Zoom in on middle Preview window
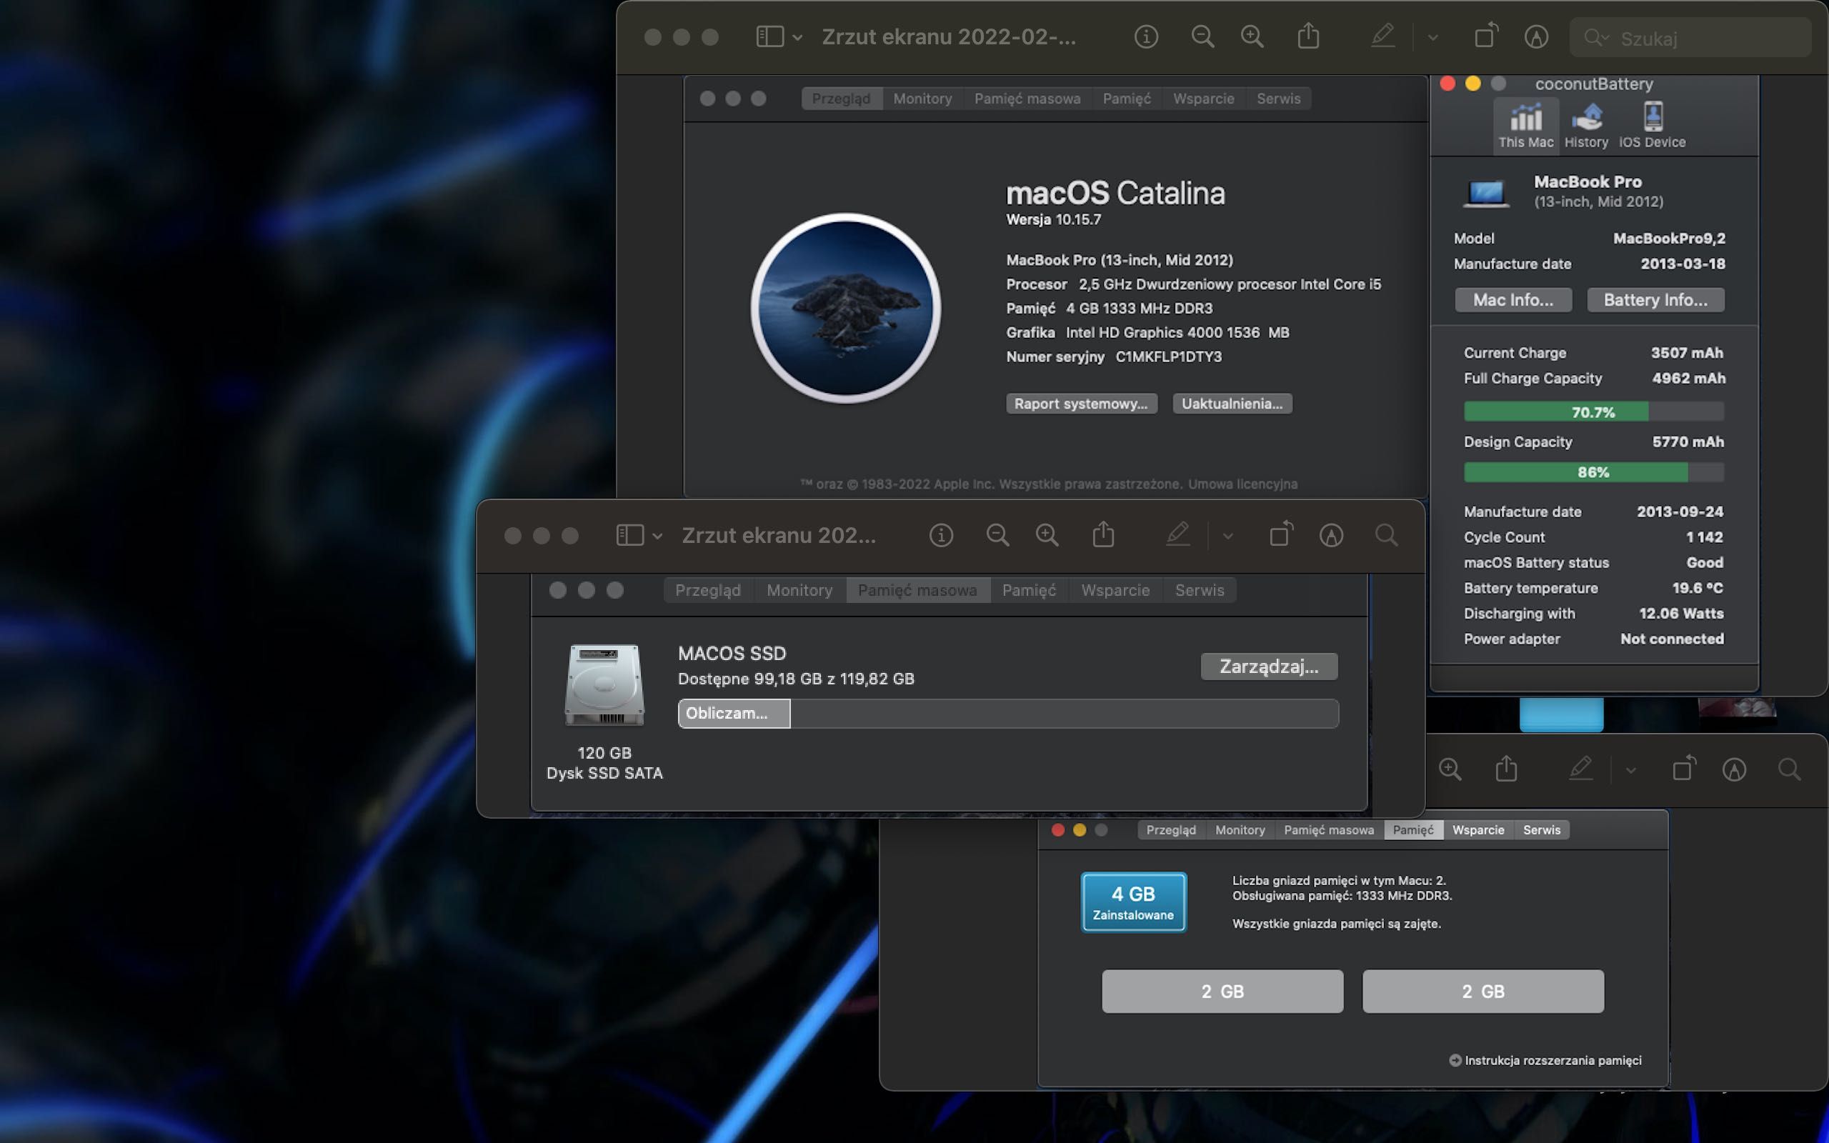The height and width of the screenshot is (1143, 1829). click(1047, 535)
